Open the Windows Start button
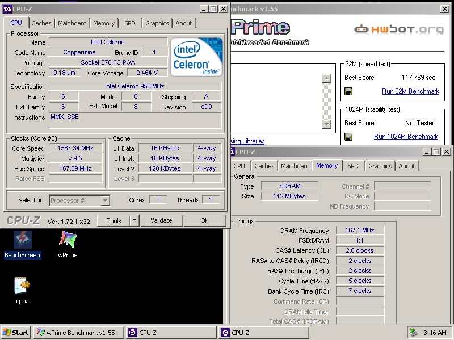454x340 pixels. pyautogui.click(x=16, y=333)
